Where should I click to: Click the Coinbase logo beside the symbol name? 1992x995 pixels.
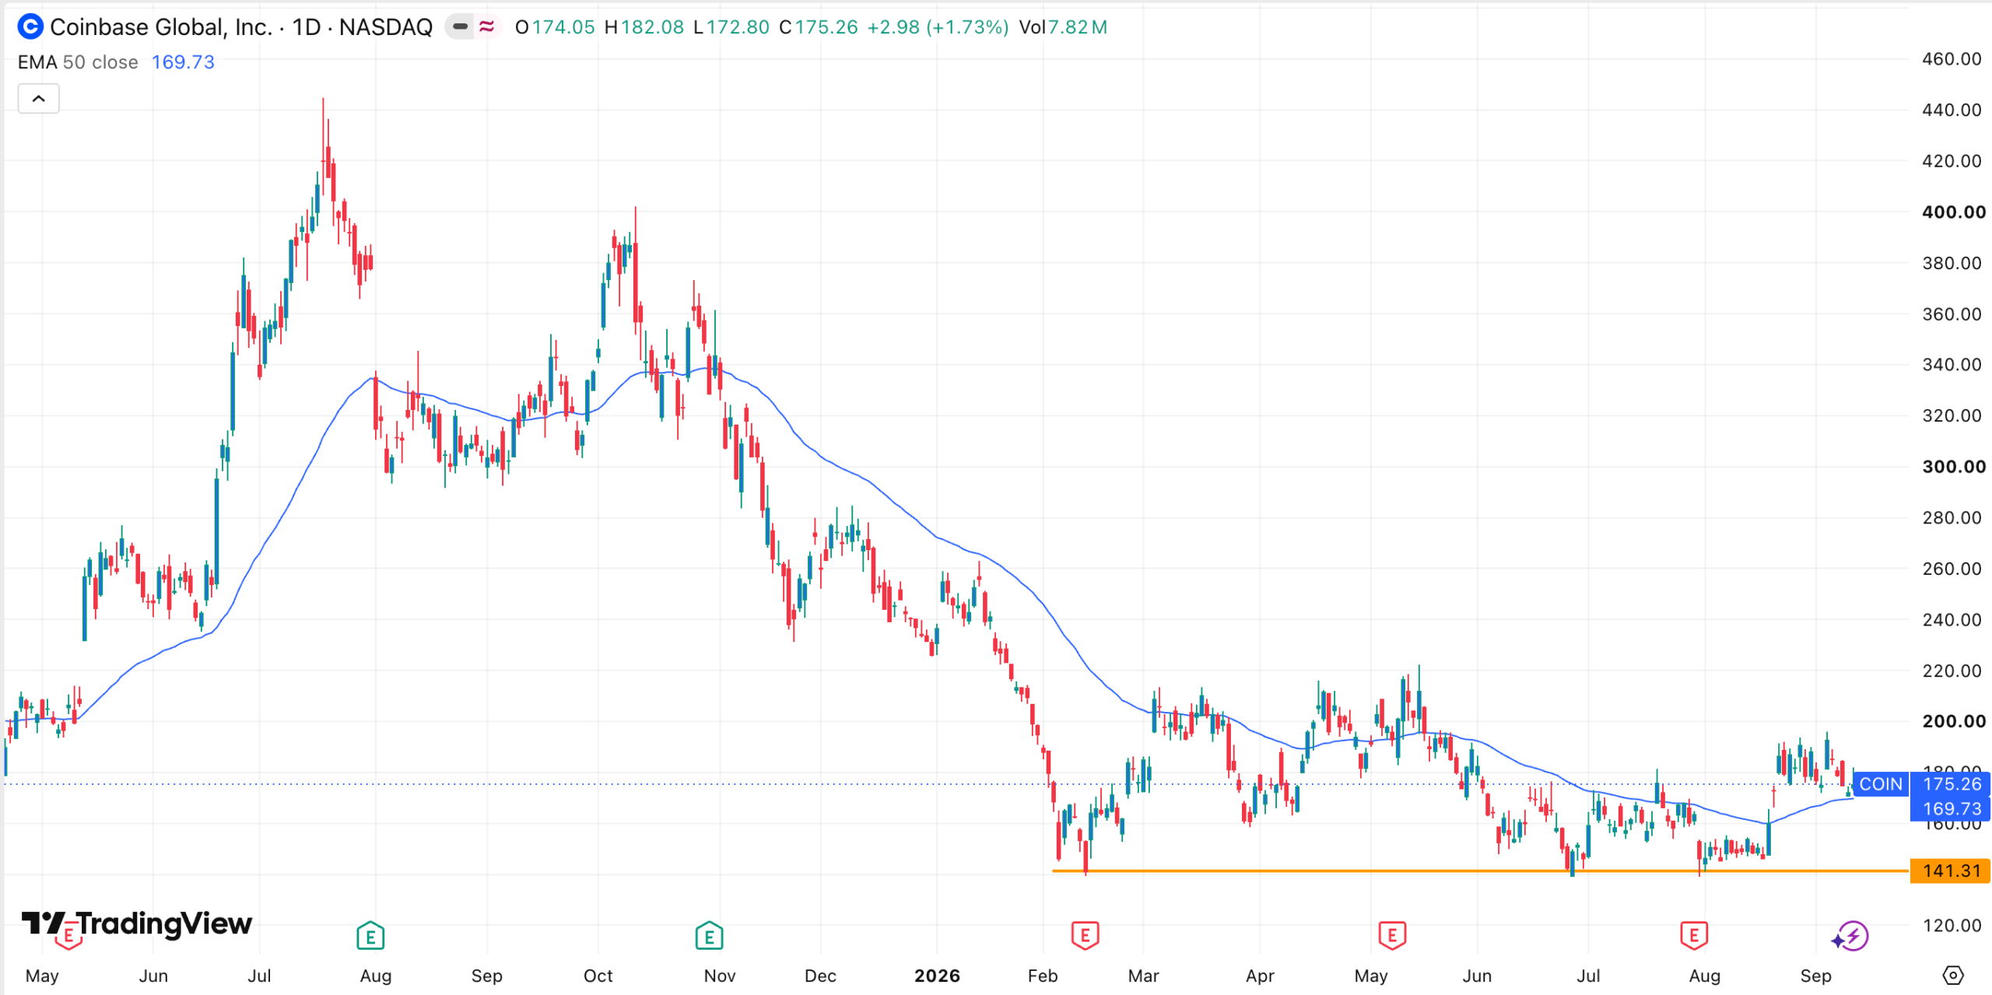pos(30,27)
